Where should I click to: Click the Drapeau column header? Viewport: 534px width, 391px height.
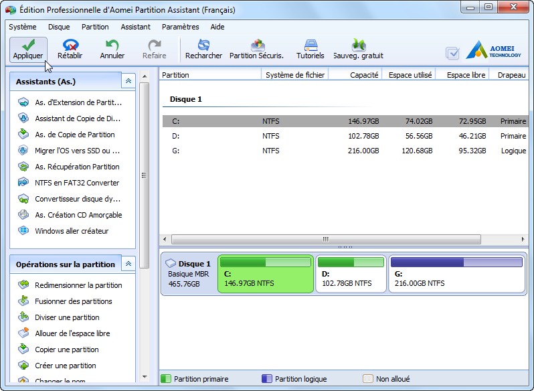(509, 75)
